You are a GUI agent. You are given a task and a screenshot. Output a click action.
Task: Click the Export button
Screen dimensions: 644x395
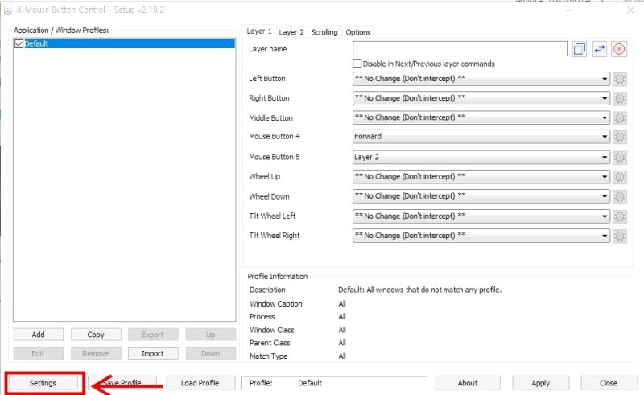coord(153,335)
